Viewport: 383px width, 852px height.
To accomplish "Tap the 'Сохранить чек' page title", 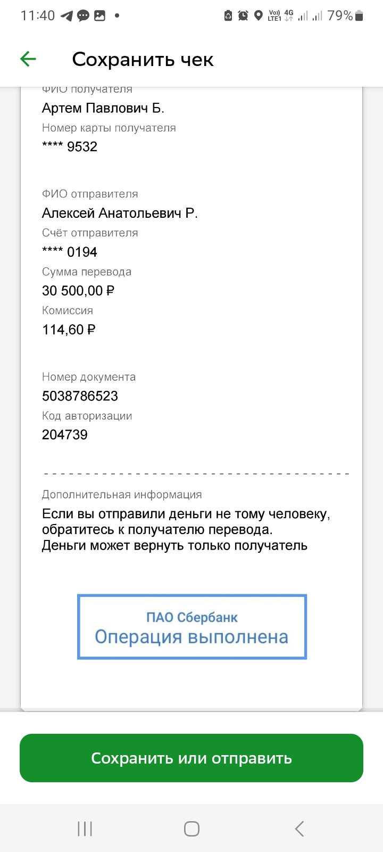I will tap(143, 60).
